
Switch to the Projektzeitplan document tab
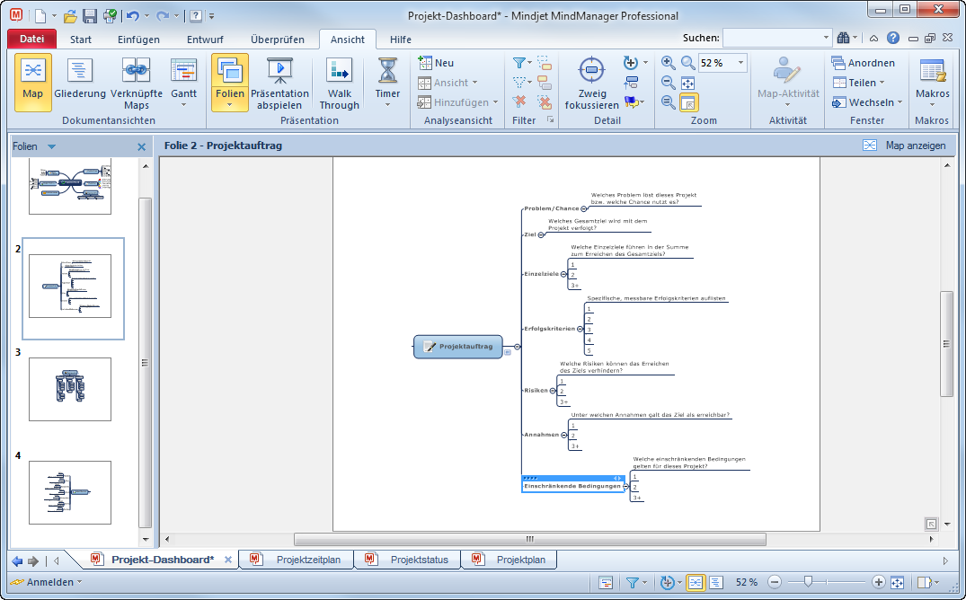coord(297,560)
